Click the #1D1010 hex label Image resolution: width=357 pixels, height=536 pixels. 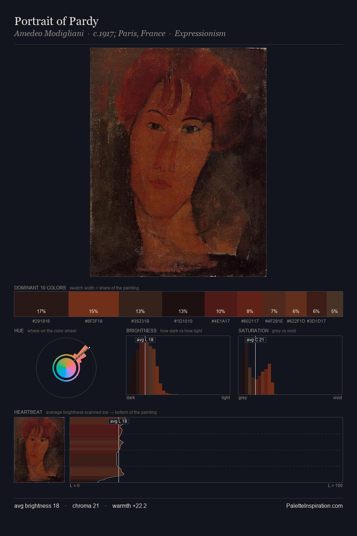(x=183, y=321)
